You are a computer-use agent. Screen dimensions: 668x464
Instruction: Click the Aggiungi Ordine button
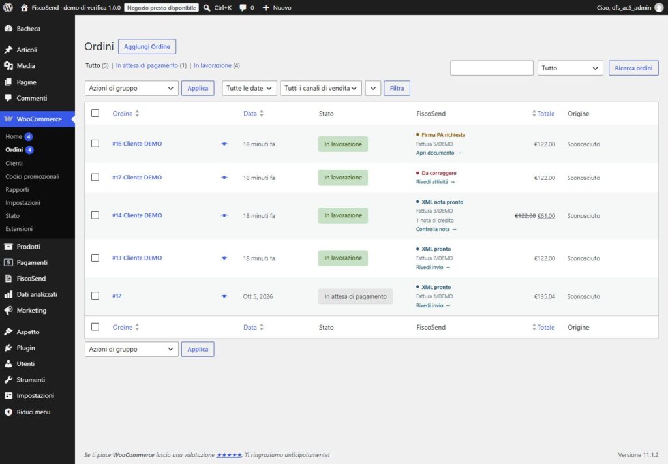tap(147, 46)
